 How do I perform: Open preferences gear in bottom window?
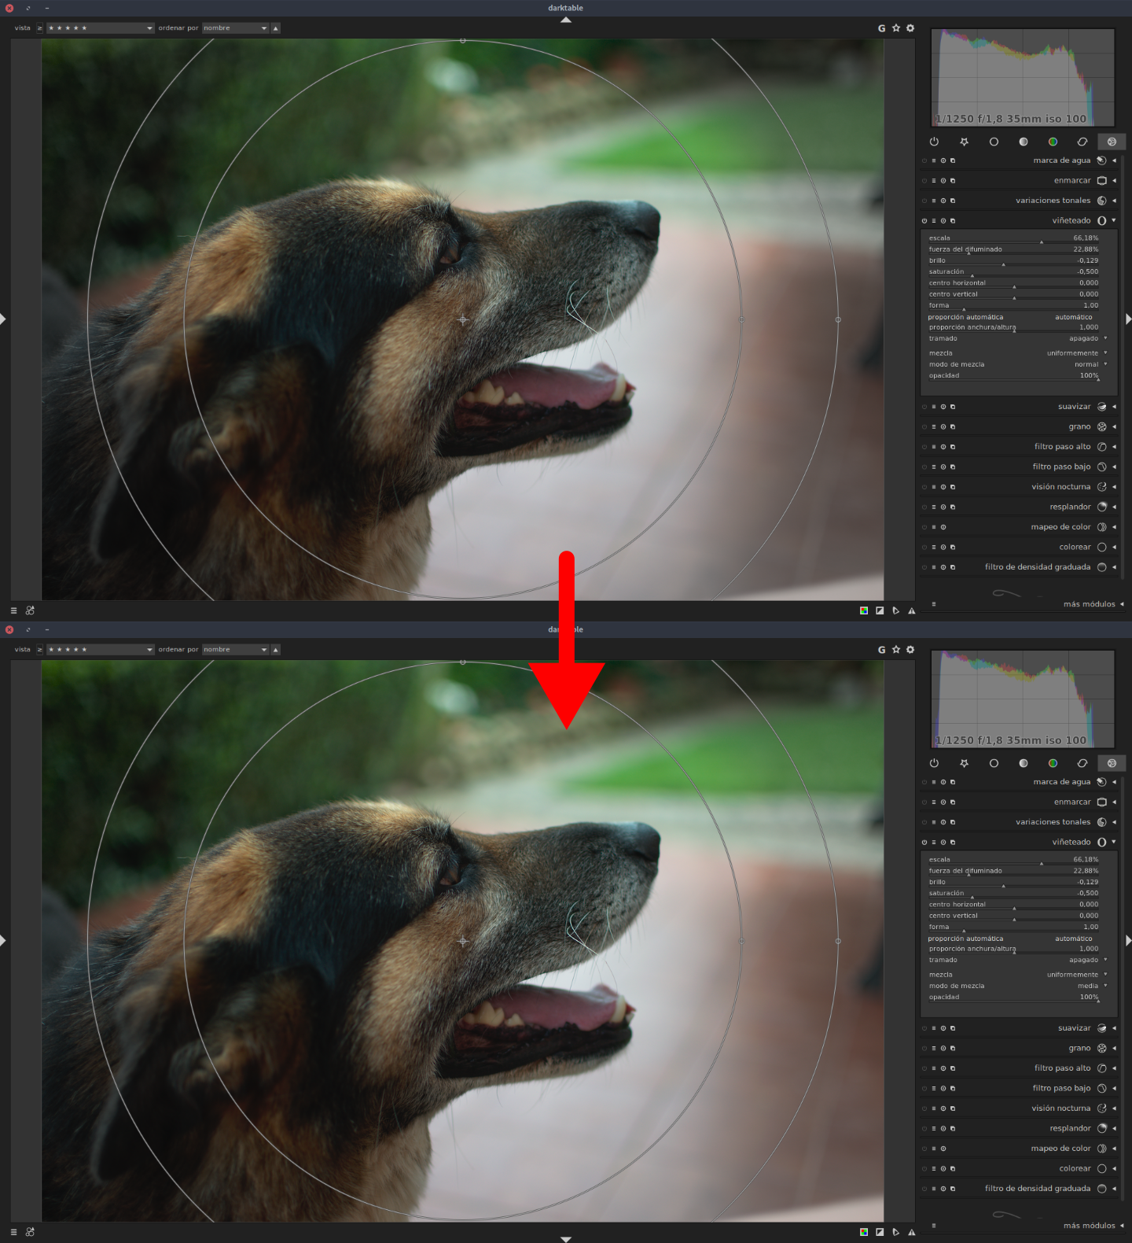910,650
